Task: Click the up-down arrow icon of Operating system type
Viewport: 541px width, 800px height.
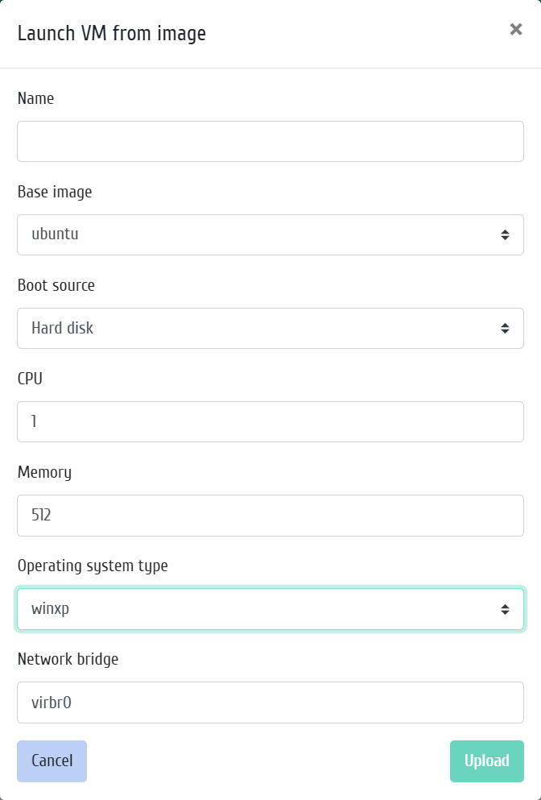Action: coord(505,609)
